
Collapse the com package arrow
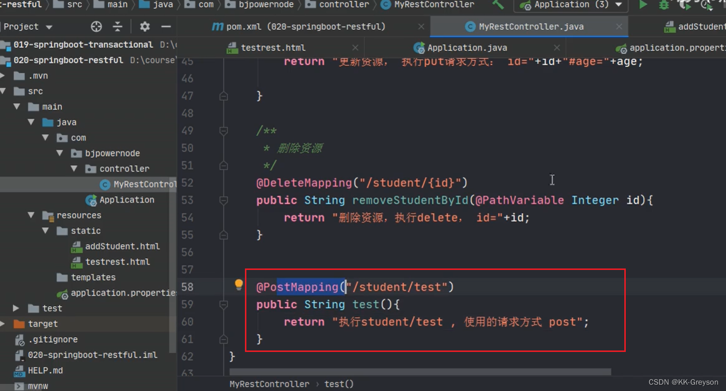tap(46, 138)
